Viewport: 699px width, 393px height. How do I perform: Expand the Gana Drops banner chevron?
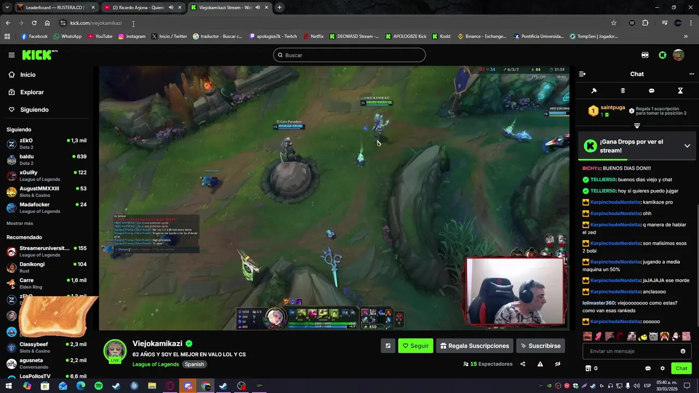coord(687,146)
